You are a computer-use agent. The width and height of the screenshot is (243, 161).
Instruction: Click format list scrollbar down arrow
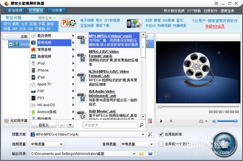click(x=143, y=116)
